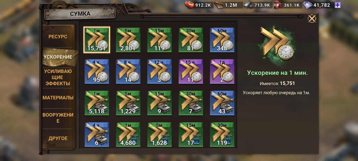The width and height of the screenshot is (358, 161).
Task: Select the 15 ч. purple speedup item
Action: pyautogui.click(x=191, y=71)
